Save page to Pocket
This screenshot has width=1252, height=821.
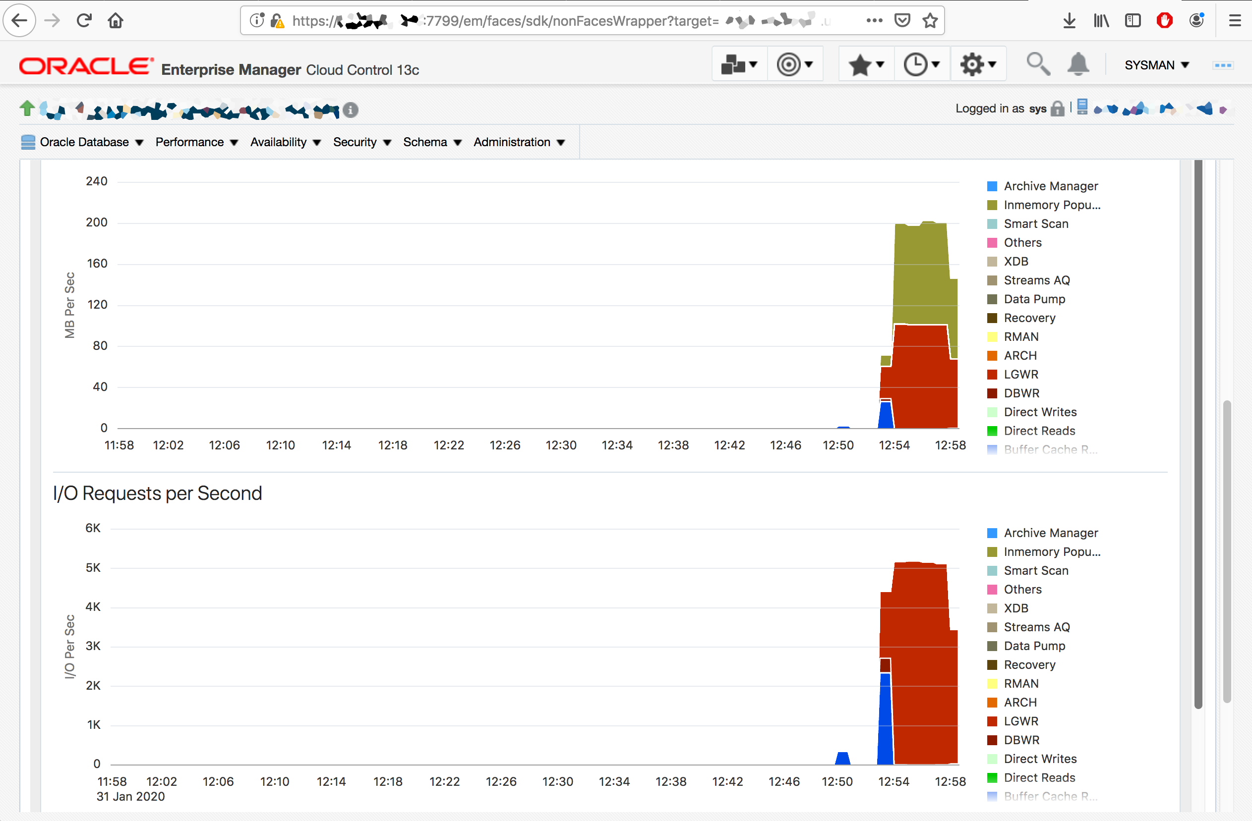[x=902, y=20]
